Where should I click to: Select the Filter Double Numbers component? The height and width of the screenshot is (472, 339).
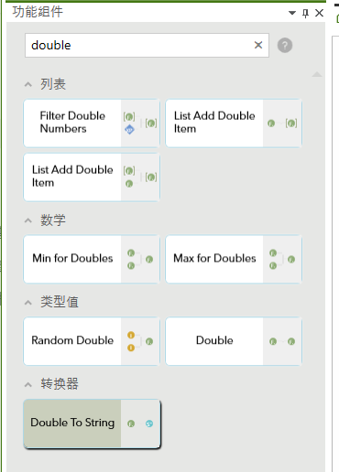point(92,123)
